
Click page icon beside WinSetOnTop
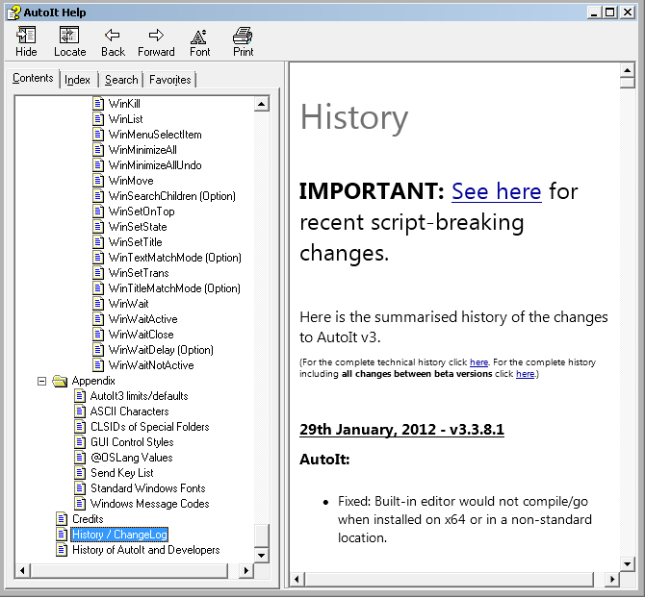pyautogui.click(x=98, y=212)
